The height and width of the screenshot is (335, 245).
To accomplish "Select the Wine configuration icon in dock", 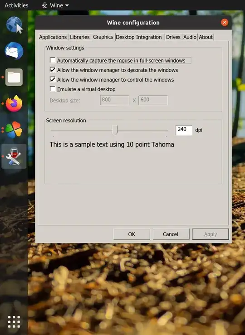I will click(x=14, y=156).
